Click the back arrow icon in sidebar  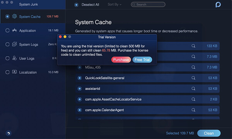[9, 133]
